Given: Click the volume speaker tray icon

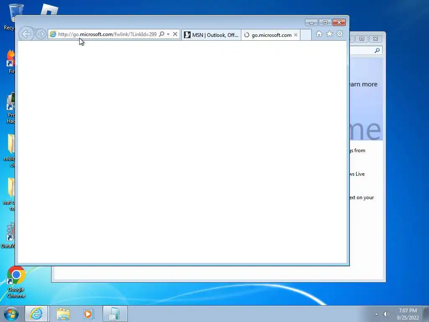Looking at the screenshot, I should 387,314.
